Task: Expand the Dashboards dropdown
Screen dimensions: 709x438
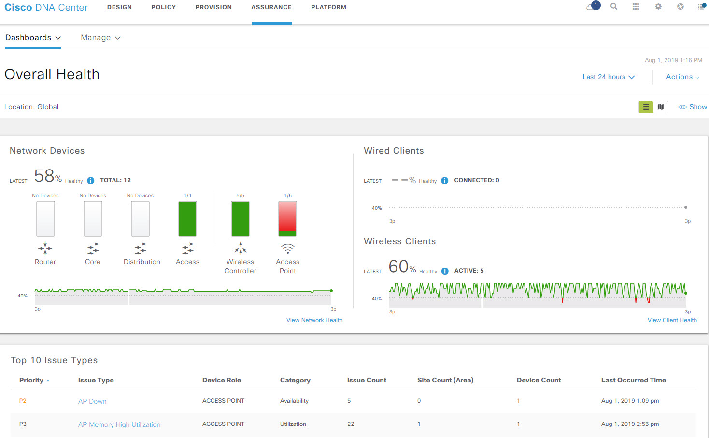Action: tap(33, 38)
